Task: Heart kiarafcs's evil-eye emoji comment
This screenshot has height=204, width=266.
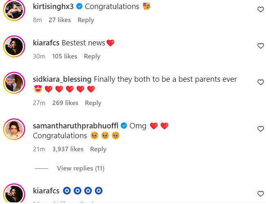Action: [260, 194]
